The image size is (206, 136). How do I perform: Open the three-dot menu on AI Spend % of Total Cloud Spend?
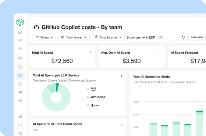point(122,124)
